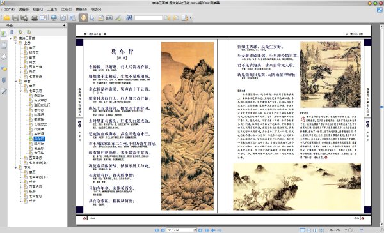The image size is (384, 233).
Task: Jump to the 长相思之一 bookmark
Action: [42, 124]
